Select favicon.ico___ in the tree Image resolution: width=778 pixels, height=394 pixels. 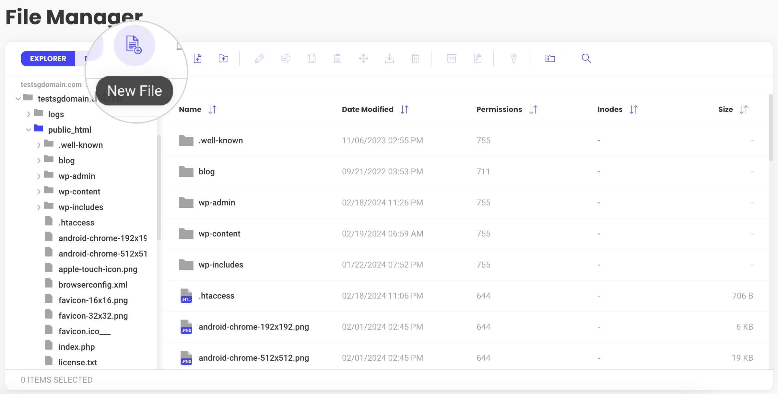point(84,331)
